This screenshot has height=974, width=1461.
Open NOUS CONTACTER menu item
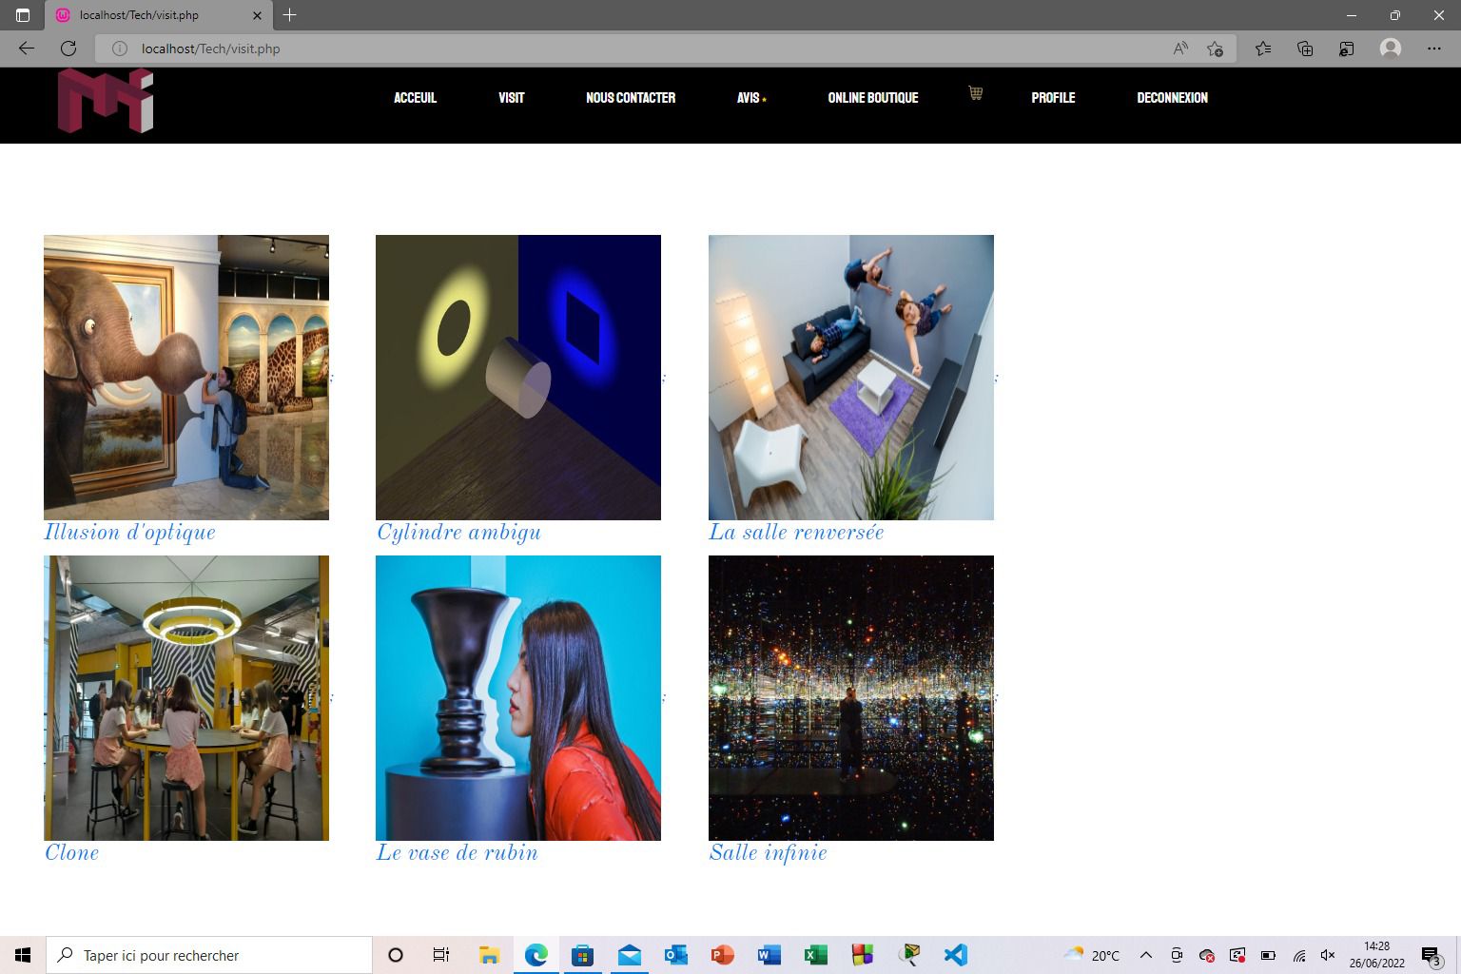[x=631, y=98]
